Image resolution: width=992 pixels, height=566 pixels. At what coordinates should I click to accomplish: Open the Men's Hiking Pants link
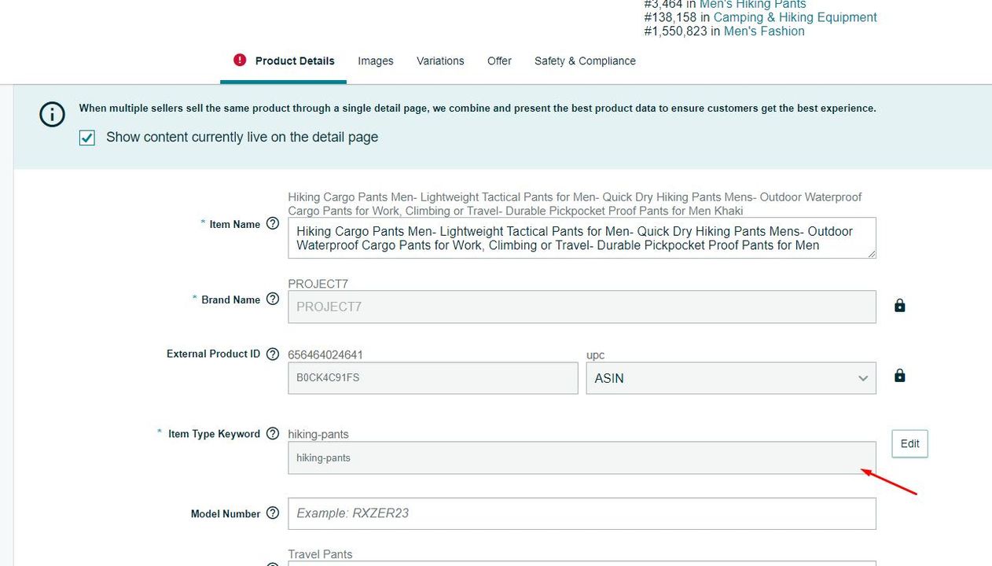click(x=753, y=4)
